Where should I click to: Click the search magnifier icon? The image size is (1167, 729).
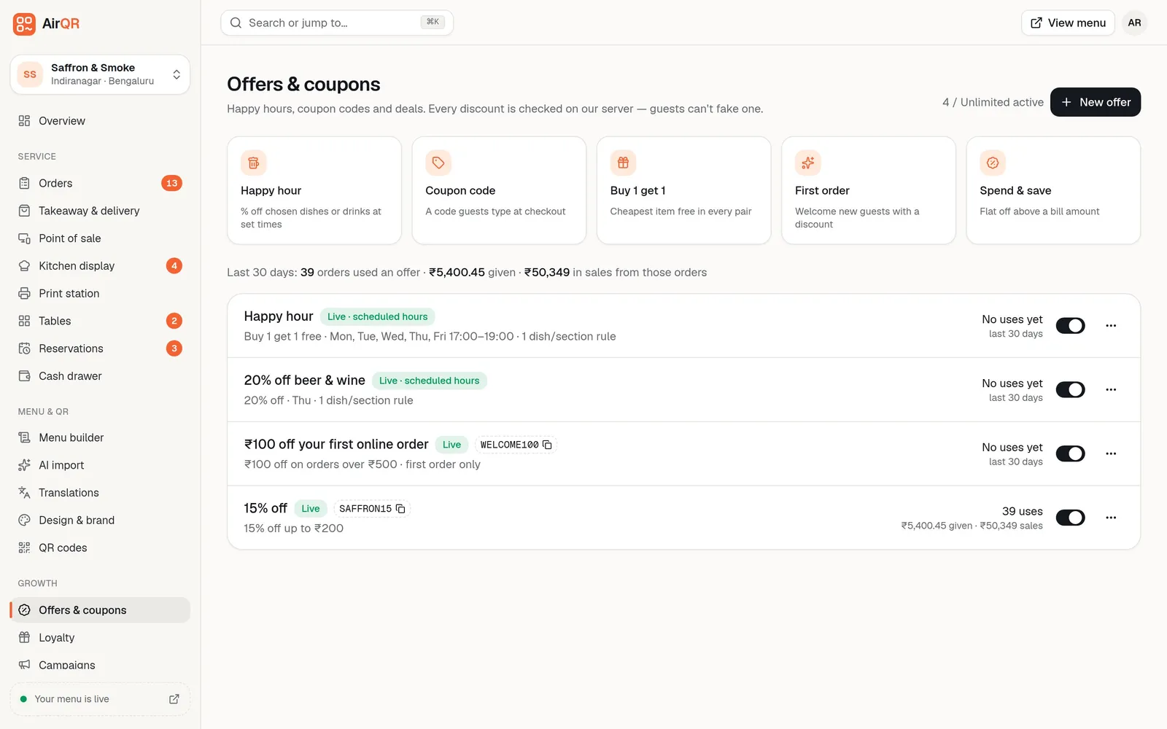click(236, 23)
